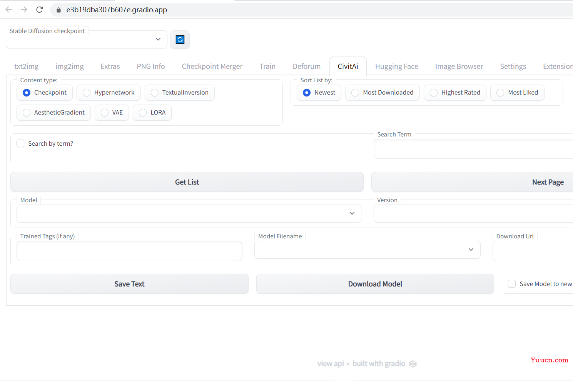
Task: Switch to img2img tab
Action: pyautogui.click(x=70, y=66)
